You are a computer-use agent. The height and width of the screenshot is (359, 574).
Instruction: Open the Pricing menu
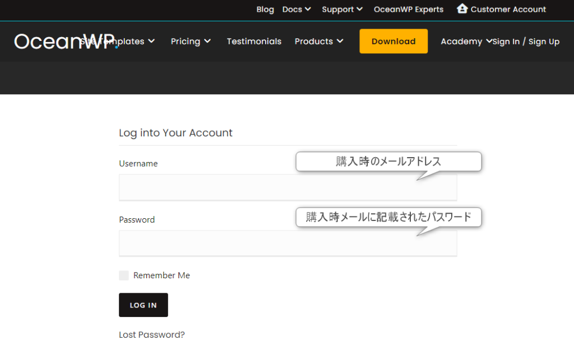(185, 42)
